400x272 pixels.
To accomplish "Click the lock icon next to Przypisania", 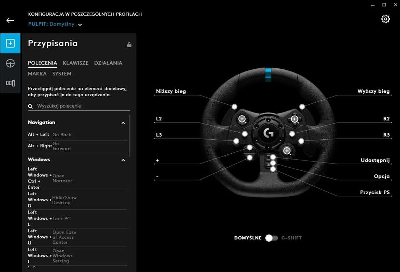I will 129,45.
